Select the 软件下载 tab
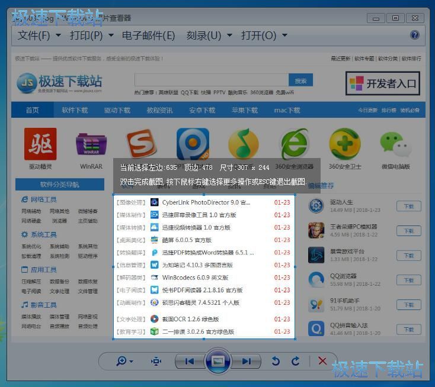 pos(75,110)
